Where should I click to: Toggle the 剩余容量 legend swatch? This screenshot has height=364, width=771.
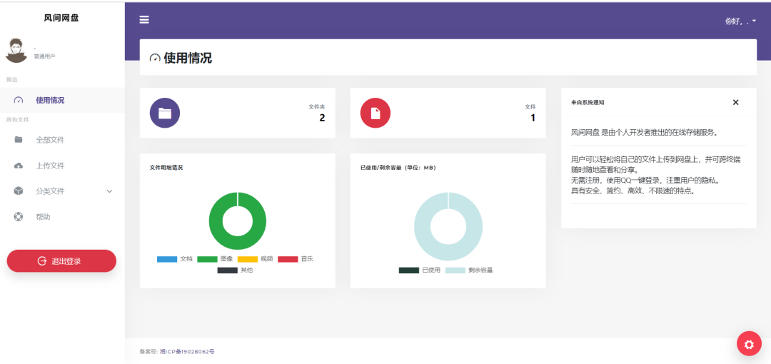coord(455,271)
